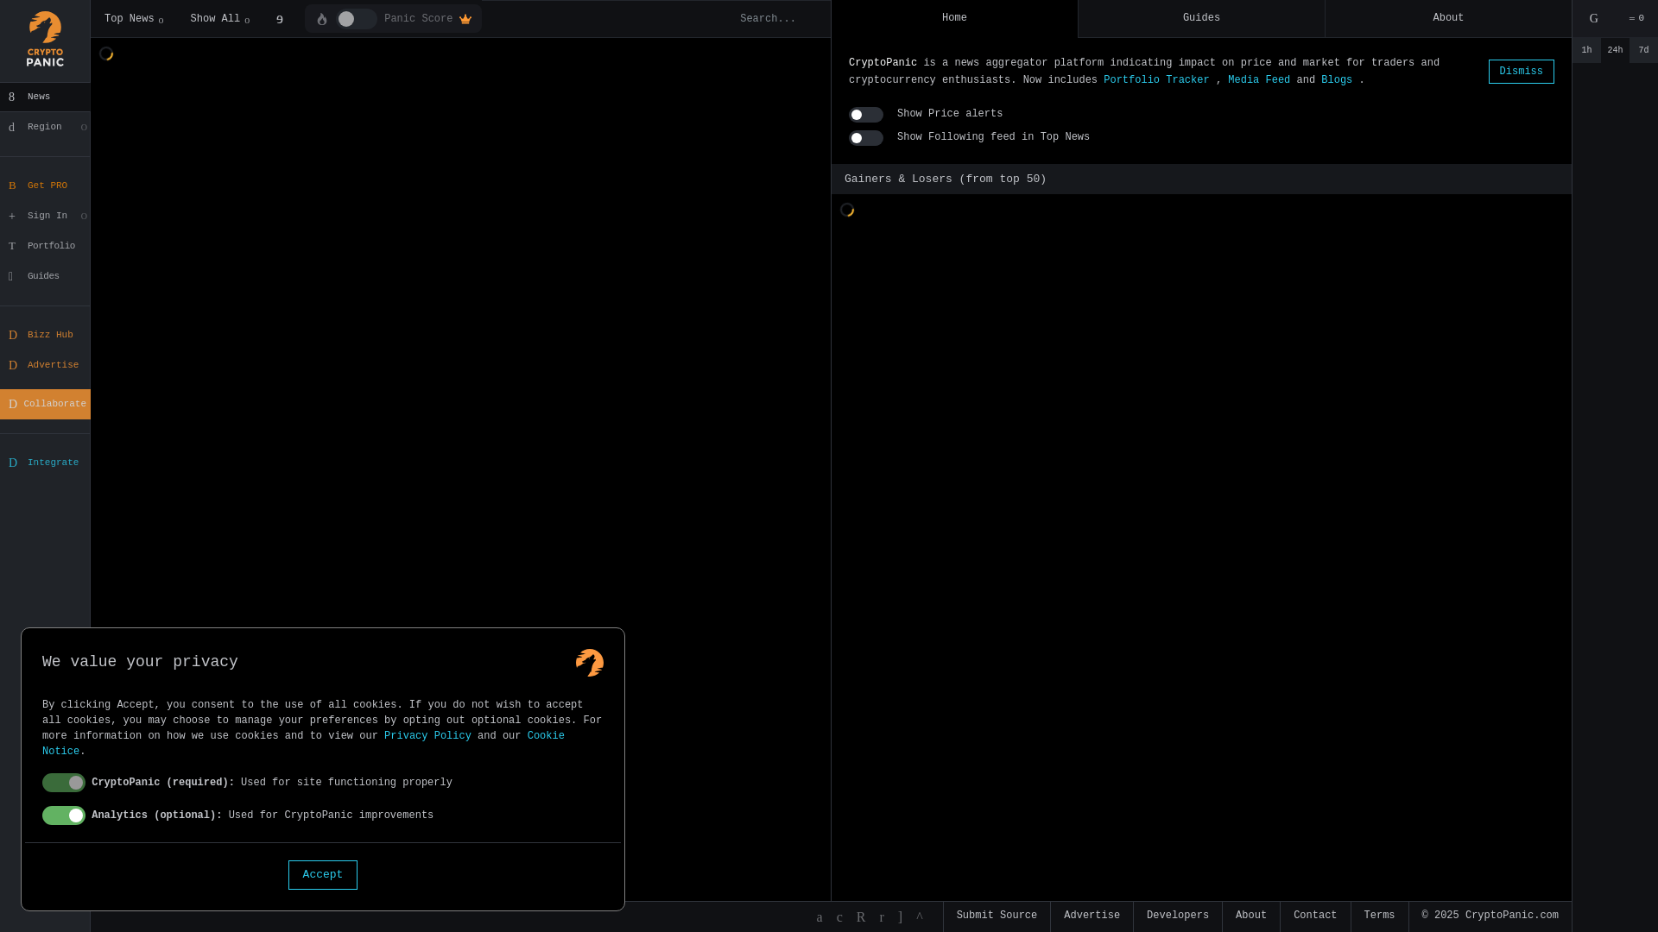Screen dimensions: 1658x932
Task: Open the Show All filter dropdown
Action: [x=220, y=19]
